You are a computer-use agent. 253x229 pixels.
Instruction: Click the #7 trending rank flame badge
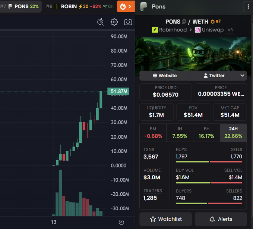(x=216, y=21)
